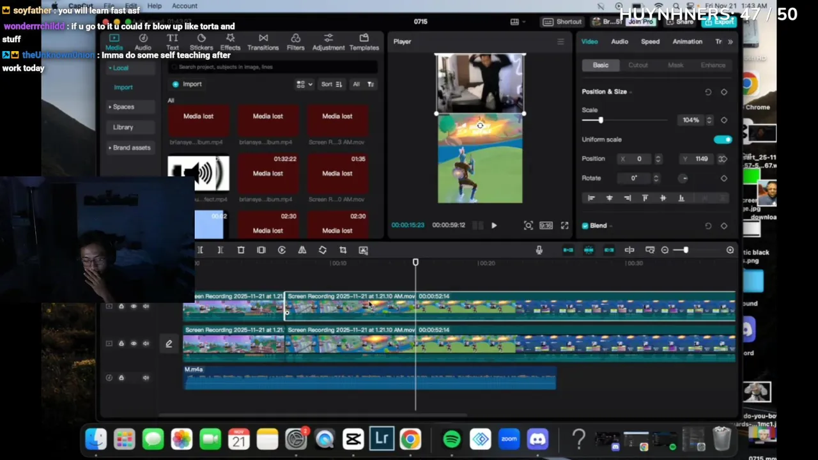This screenshot has height=460, width=818.
Task: Click the split-left trim icon in timeline toolbar
Action: pyautogui.click(x=200, y=250)
